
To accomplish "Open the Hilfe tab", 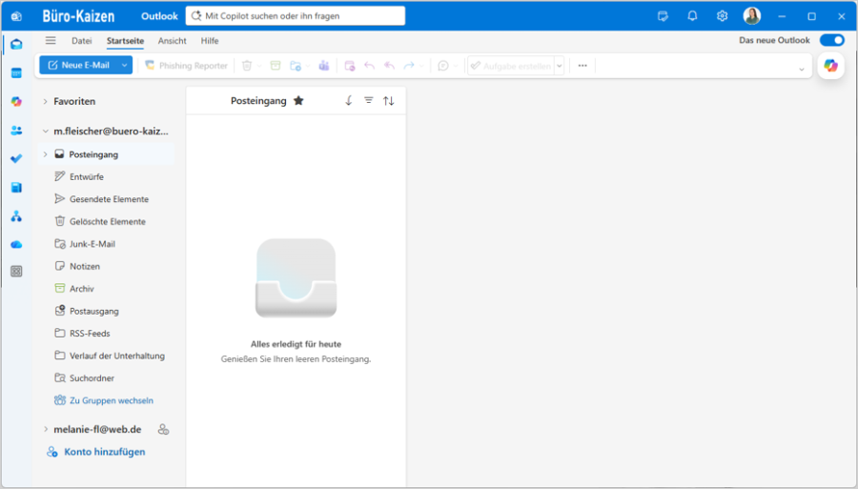I will tap(210, 40).
